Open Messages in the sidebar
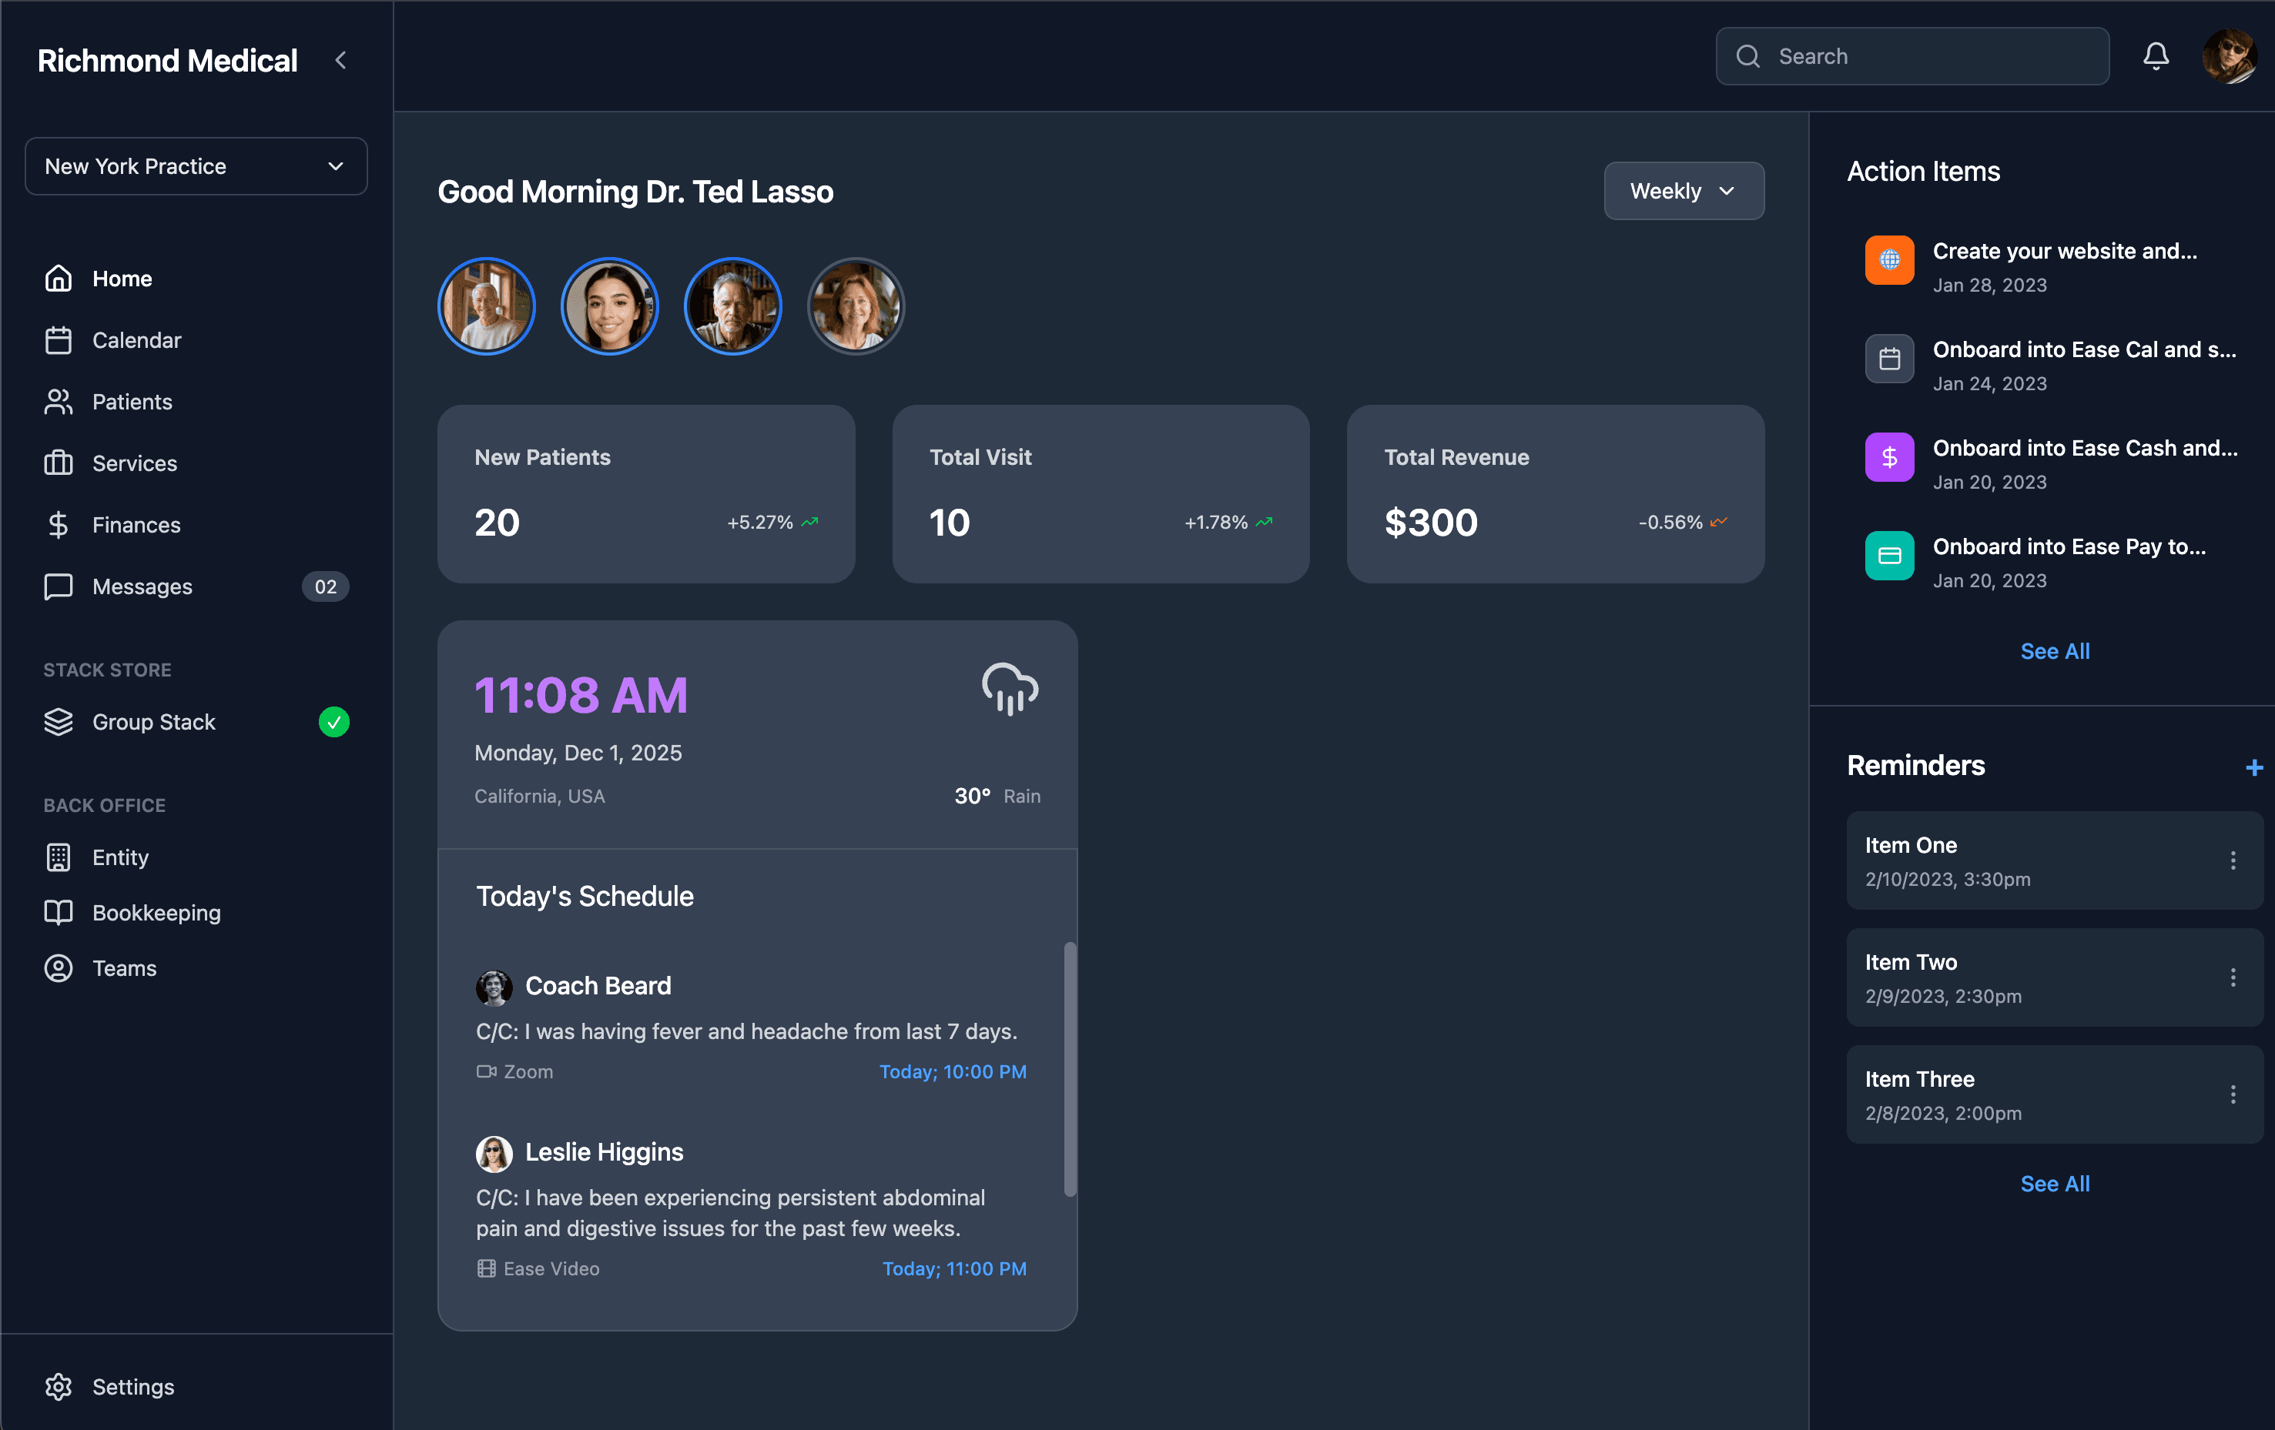This screenshot has width=2275, height=1430. [142, 586]
